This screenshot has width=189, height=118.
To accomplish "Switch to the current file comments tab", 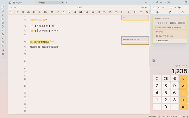I will (157, 12).
